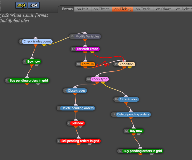Viewport: 192px width, 160px height.
Task: Click orange connector of block 6 Delete pending orders
Action: (76, 111)
